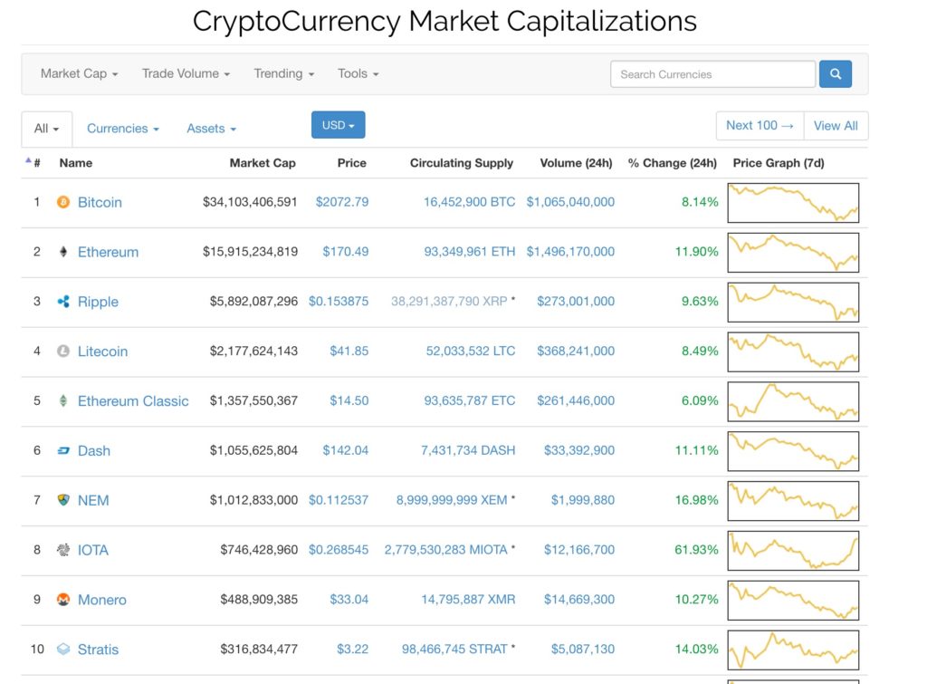Click Dash price $142.04
The width and height of the screenshot is (927, 684).
(x=345, y=450)
